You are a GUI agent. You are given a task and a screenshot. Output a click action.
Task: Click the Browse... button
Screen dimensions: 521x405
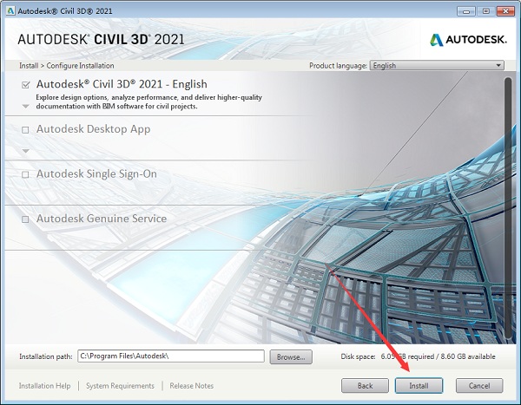pos(291,356)
